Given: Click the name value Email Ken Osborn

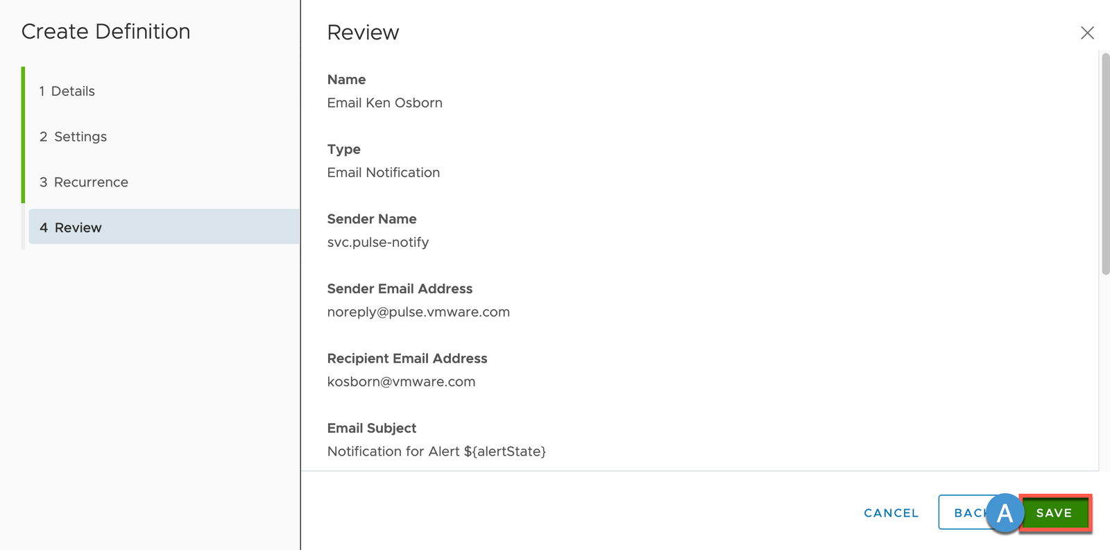Looking at the screenshot, I should pyautogui.click(x=384, y=103).
